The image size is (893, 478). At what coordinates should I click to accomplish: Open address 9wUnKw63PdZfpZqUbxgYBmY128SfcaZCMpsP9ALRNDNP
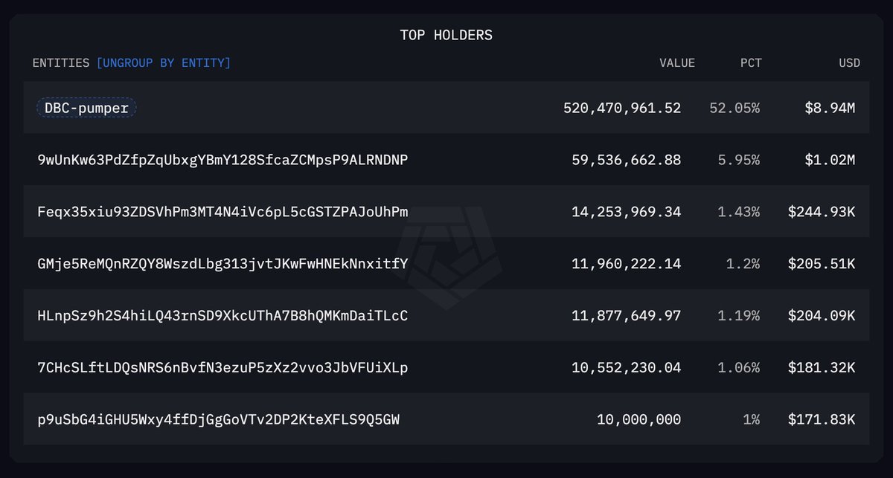(223, 160)
